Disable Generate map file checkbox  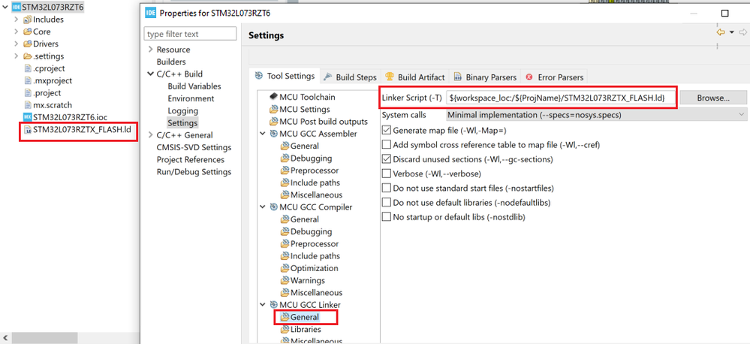point(387,130)
